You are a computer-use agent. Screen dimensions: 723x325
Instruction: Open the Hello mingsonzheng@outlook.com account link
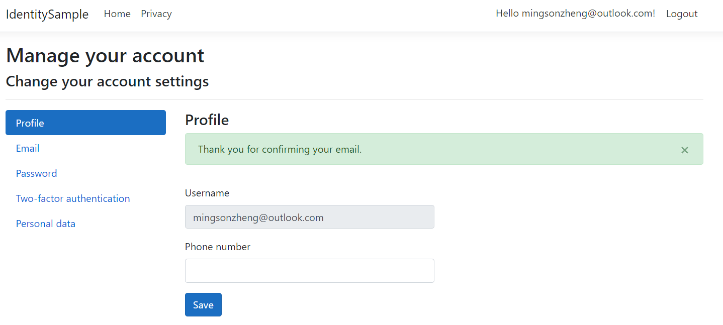[575, 14]
